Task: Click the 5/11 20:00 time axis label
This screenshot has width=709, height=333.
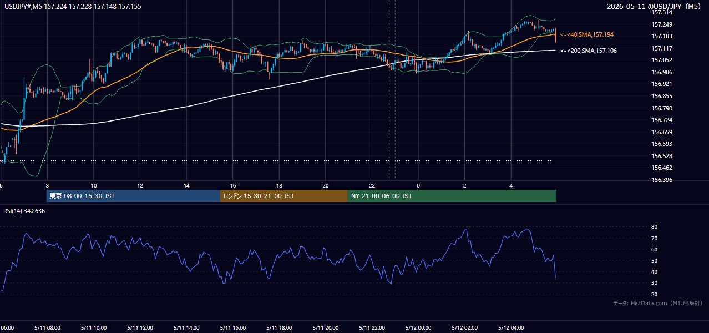Action: (x=326, y=328)
